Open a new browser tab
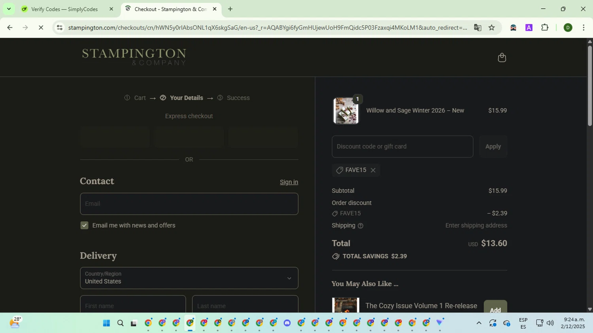The width and height of the screenshot is (593, 333). pos(230,9)
